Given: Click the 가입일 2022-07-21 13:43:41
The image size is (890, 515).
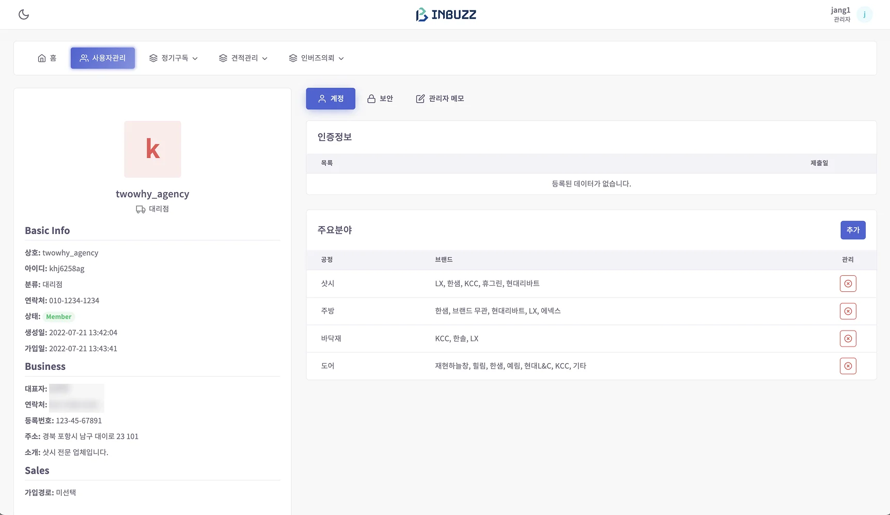Looking at the screenshot, I should (83, 349).
